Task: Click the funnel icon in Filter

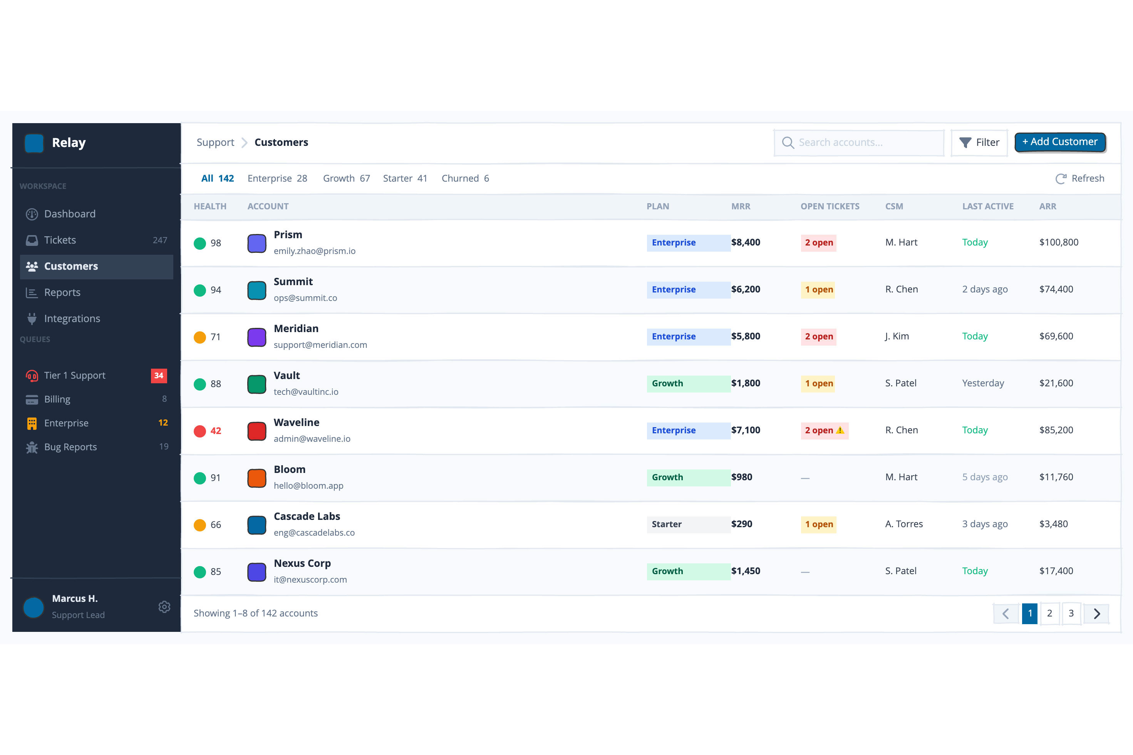Action: click(x=965, y=142)
